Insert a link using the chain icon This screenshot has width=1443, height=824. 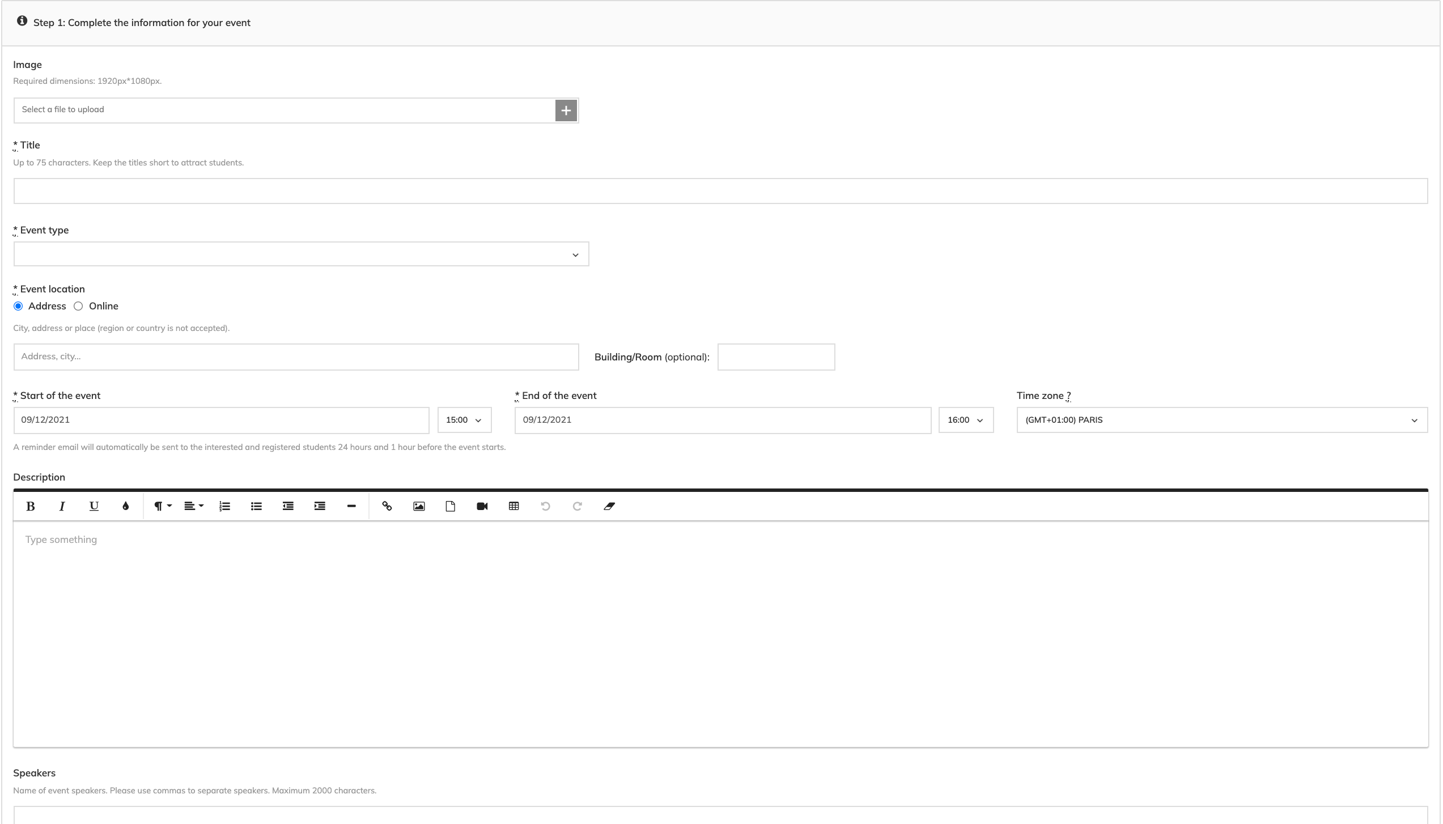coord(387,506)
